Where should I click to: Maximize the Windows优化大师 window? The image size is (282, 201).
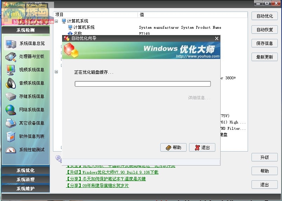tap(267, 3)
